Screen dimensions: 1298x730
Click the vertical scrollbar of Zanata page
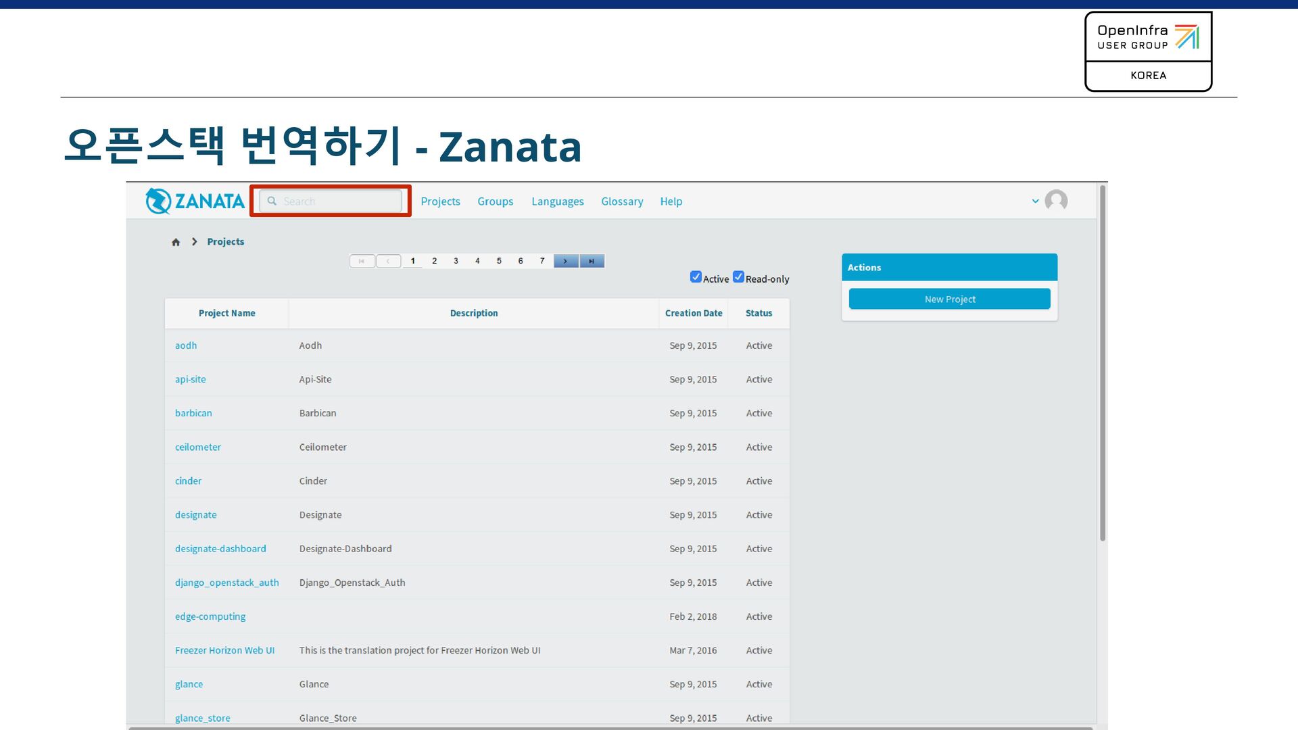pyautogui.click(x=1103, y=364)
